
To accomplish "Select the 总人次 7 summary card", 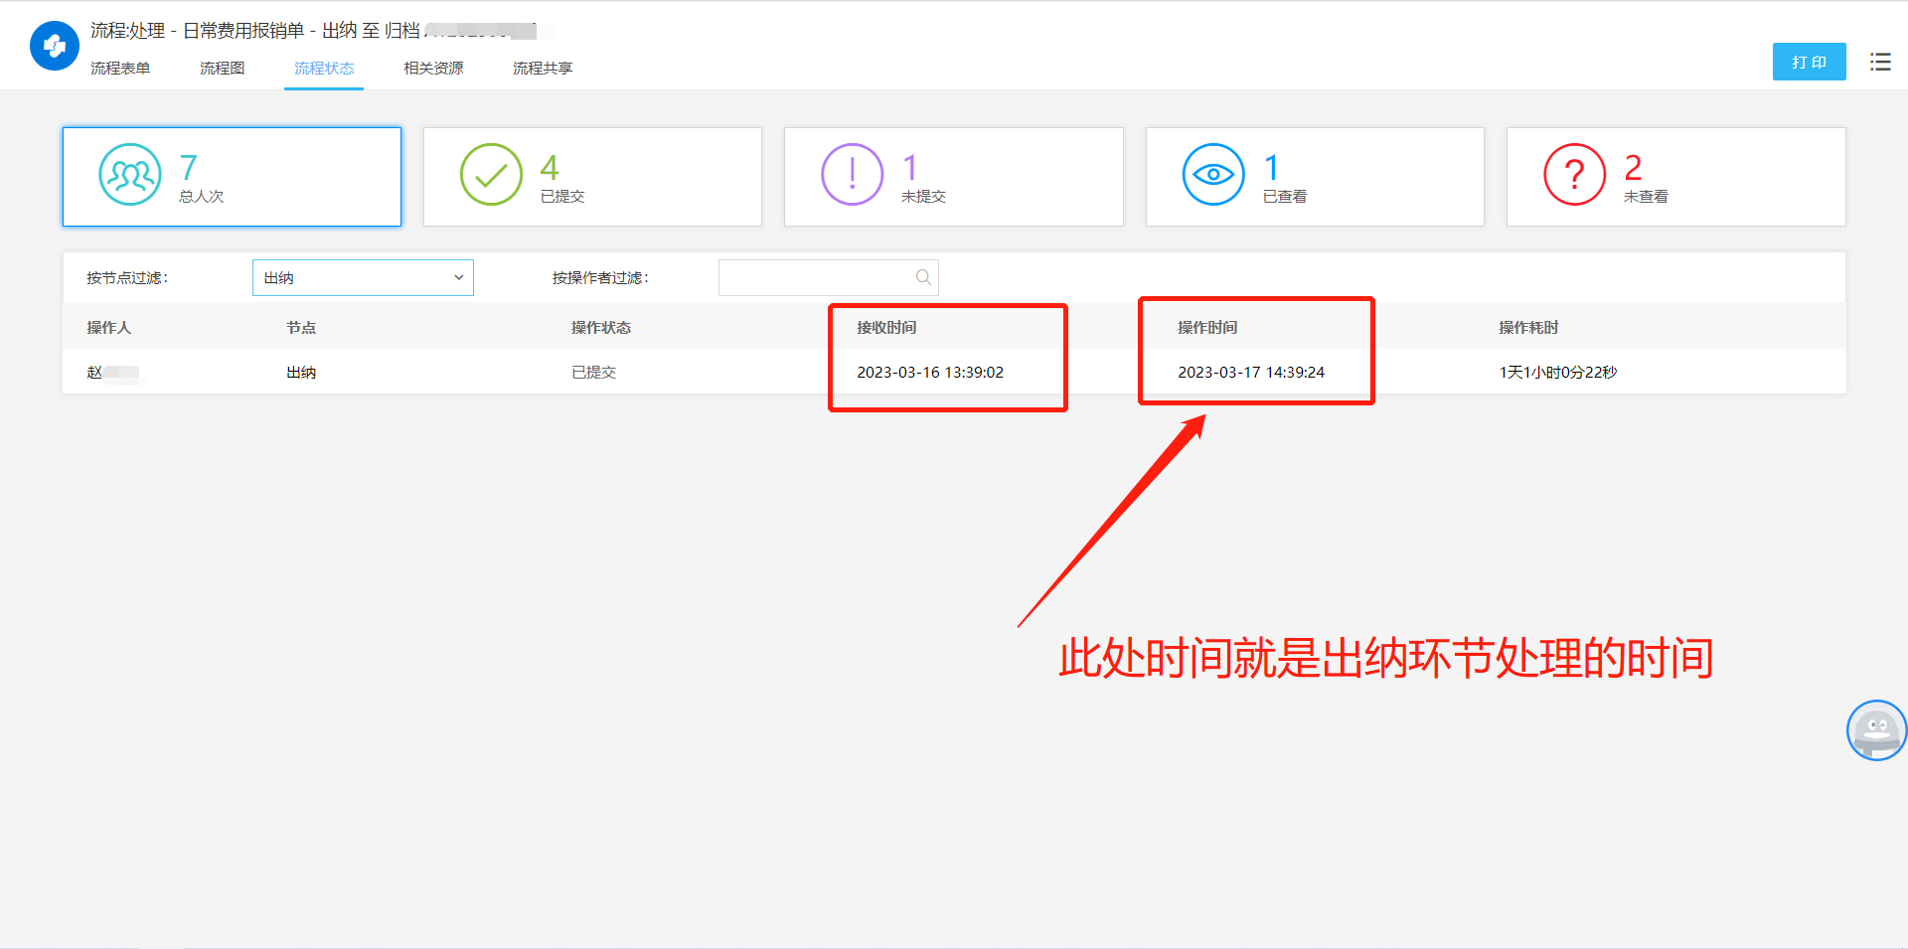I will pos(232,177).
